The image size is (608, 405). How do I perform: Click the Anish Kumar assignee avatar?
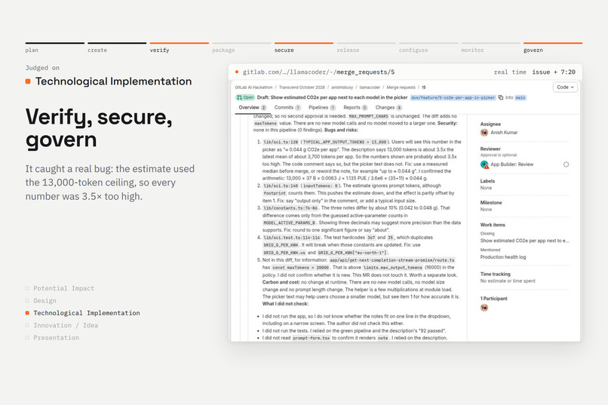(484, 133)
